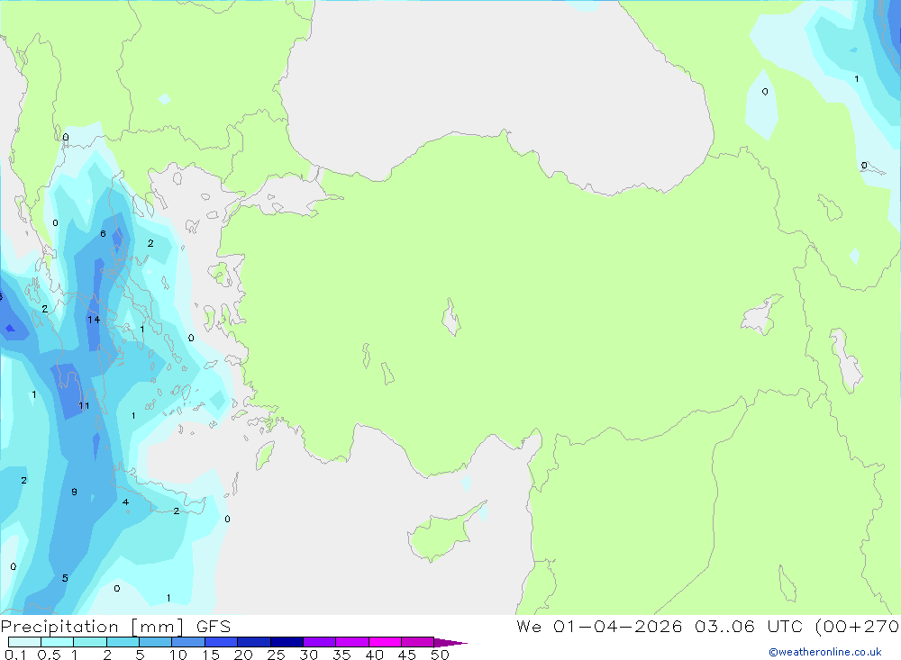The width and height of the screenshot is (901, 660).
Task: Click the 0.1–0.5 mm lightest cyan legend swatch
Action: click(x=24, y=642)
